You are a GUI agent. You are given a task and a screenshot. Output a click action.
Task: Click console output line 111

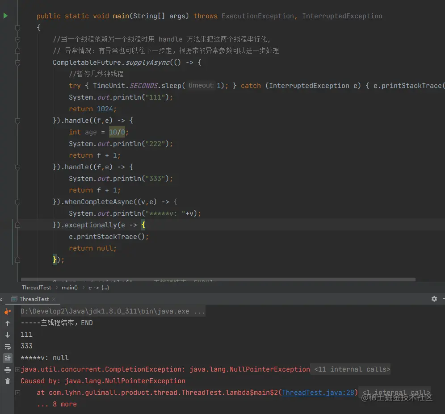coord(26,335)
